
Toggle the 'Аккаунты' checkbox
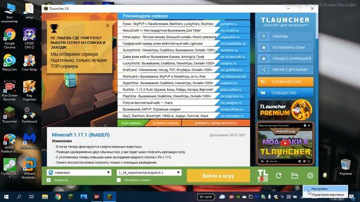coord(49,180)
